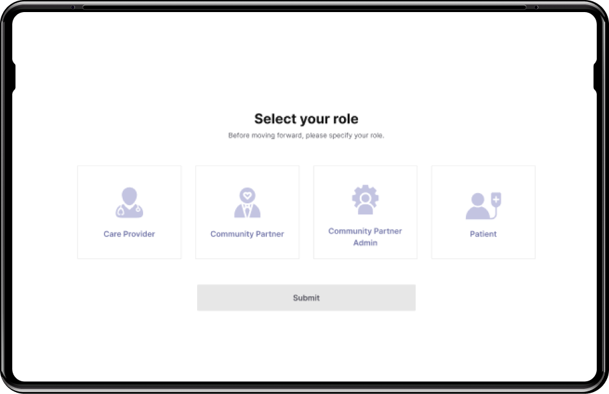Choose the "Community Partner" text label
The width and height of the screenshot is (609, 394).
pyautogui.click(x=247, y=234)
